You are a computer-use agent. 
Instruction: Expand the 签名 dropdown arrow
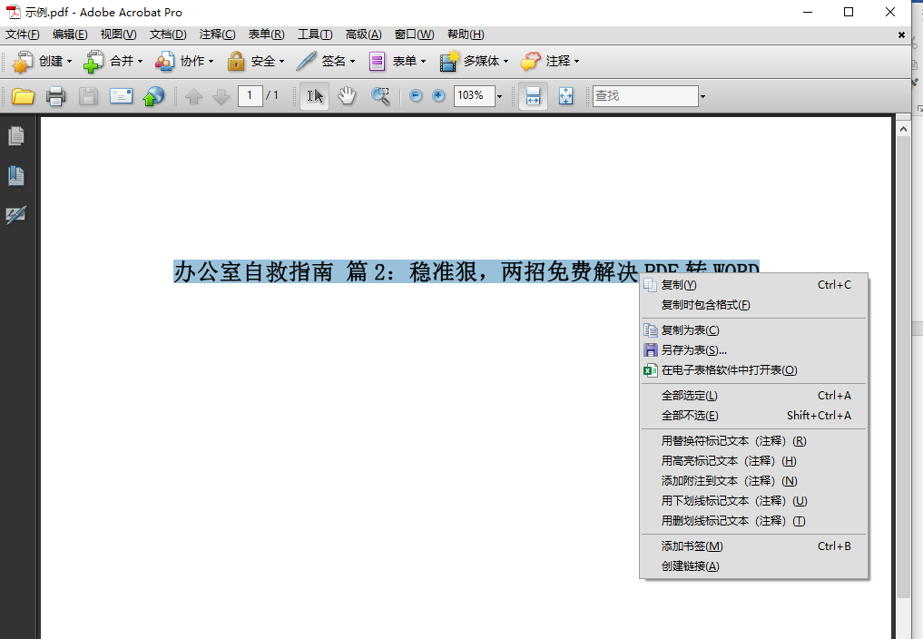(353, 61)
